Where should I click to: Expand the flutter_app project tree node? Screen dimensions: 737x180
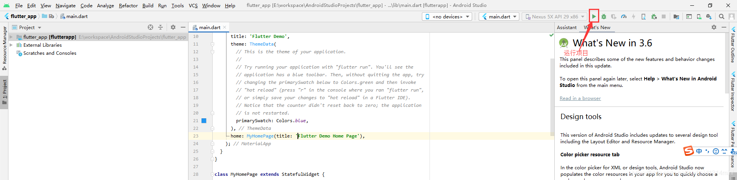coord(11,37)
